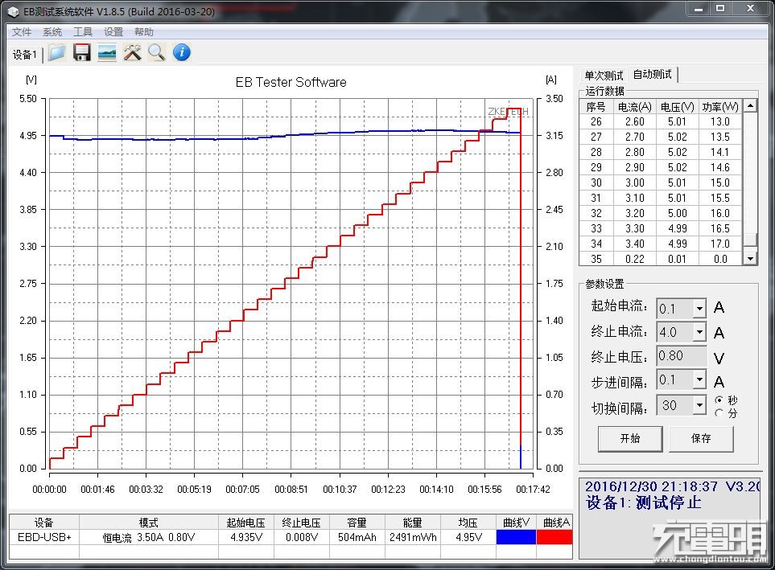Open the hammer and wrench settings icon

(132, 53)
